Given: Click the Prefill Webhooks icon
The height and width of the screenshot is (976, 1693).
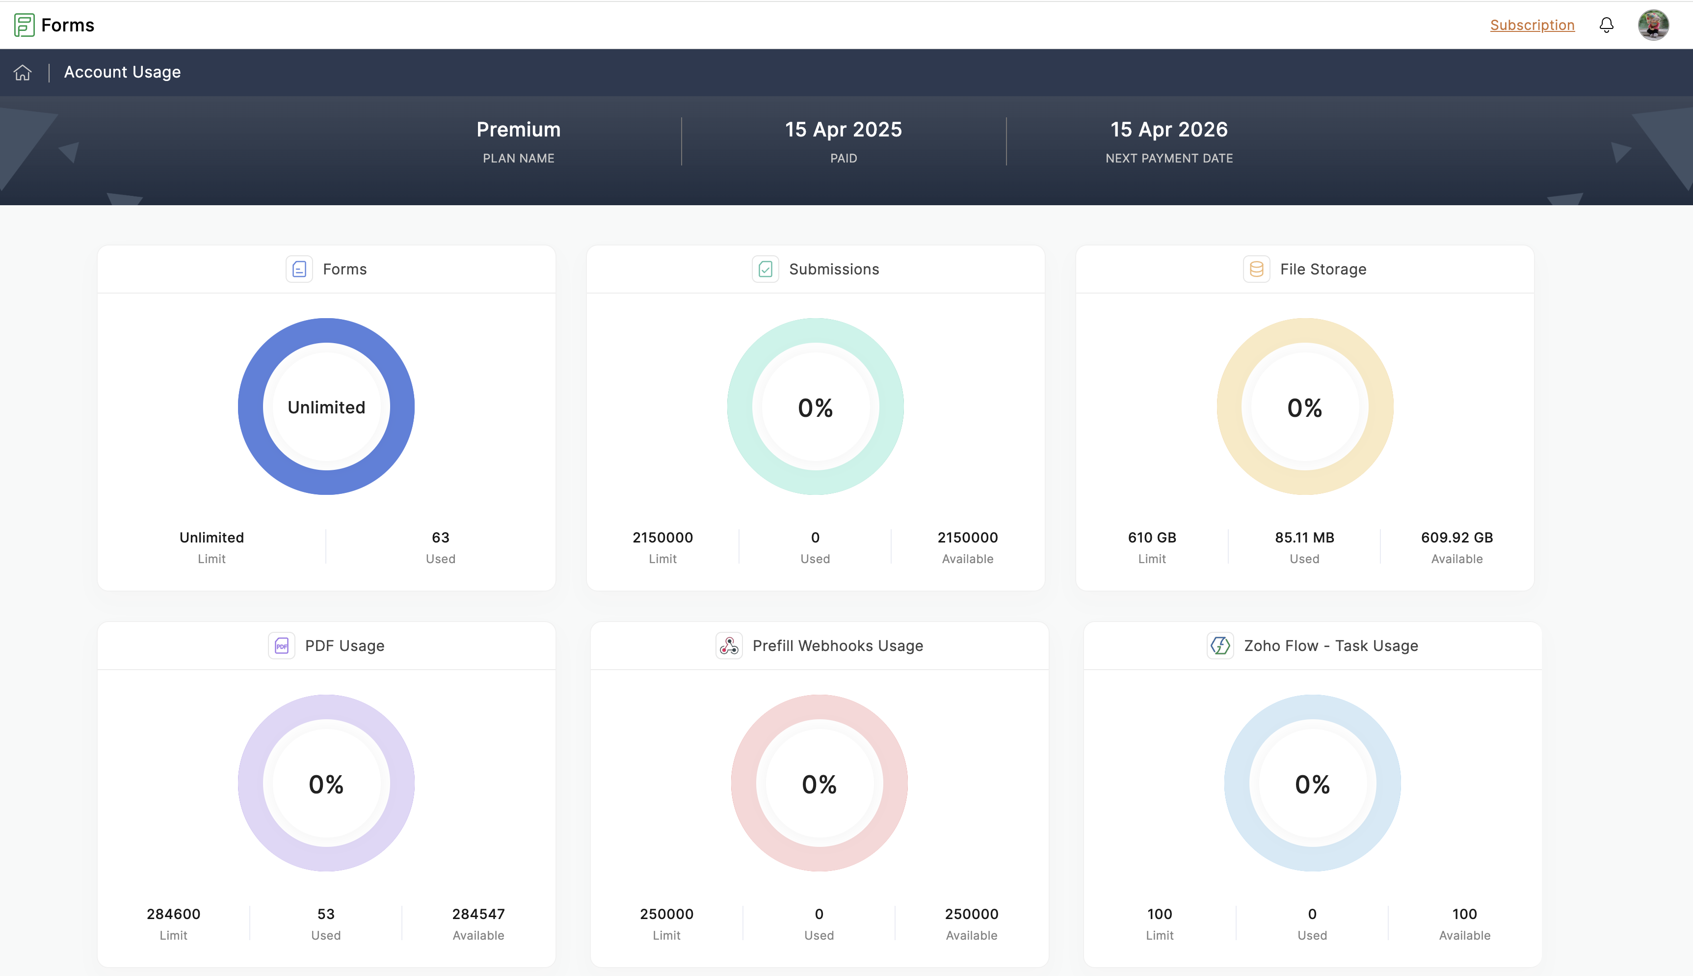Looking at the screenshot, I should [x=728, y=646].
